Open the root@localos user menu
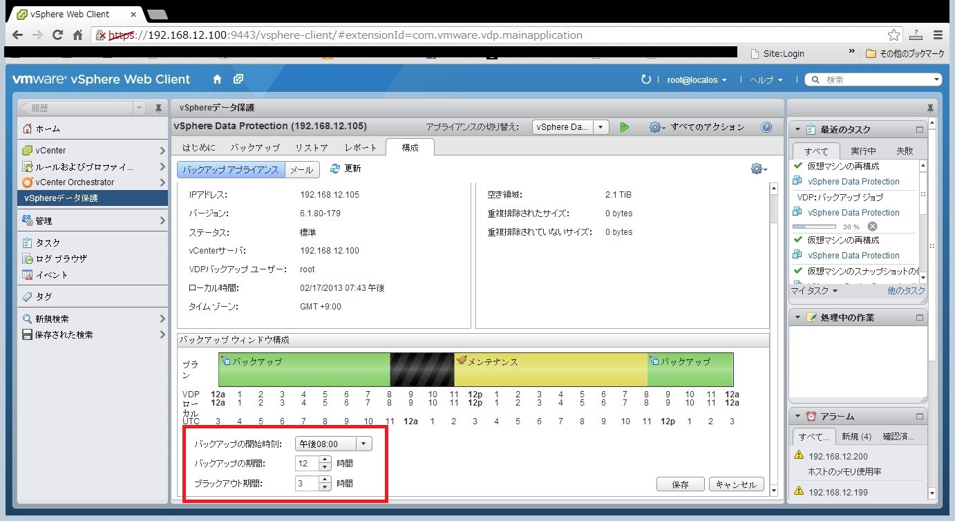Screen dimensions: 955x521 coord(697,80)
